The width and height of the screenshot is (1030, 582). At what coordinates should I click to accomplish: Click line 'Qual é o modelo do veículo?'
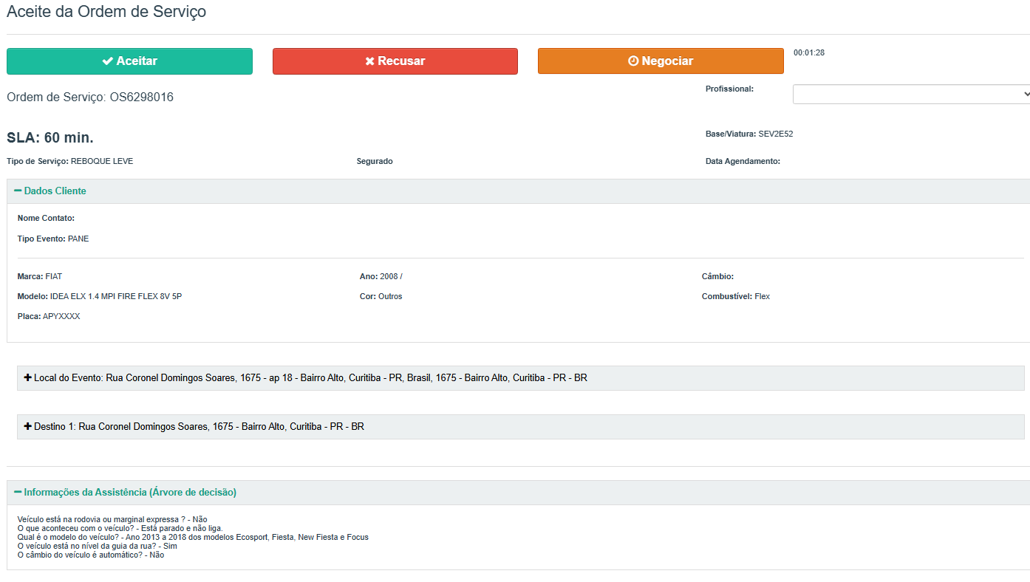coord(193,537)
